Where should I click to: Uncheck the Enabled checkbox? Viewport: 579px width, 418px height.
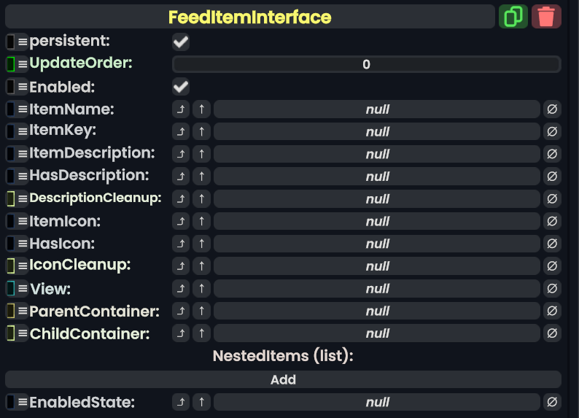coord(181,88)
